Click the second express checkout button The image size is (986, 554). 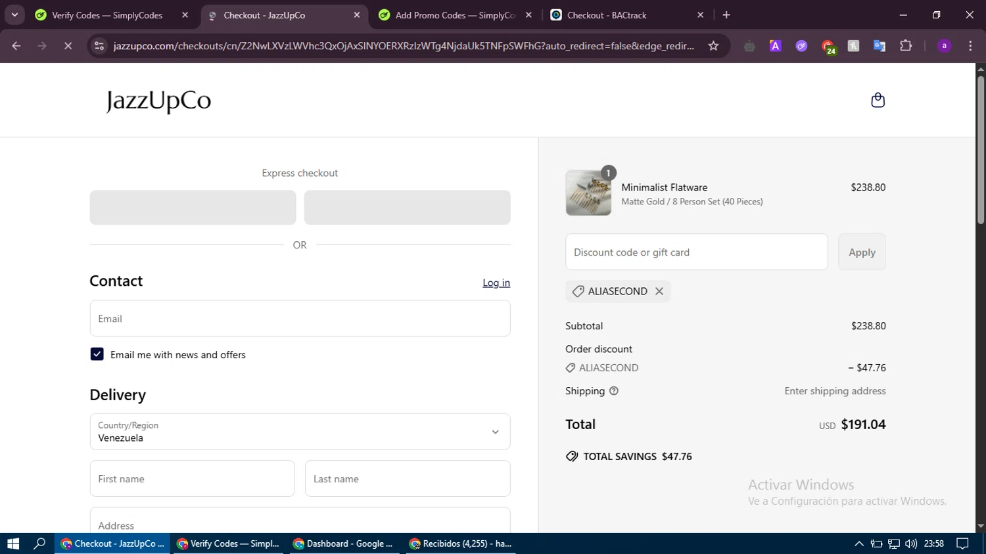click(408, 208)
